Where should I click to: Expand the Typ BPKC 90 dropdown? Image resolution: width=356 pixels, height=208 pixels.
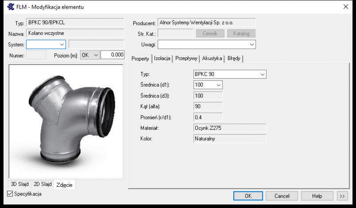(230, 74)
